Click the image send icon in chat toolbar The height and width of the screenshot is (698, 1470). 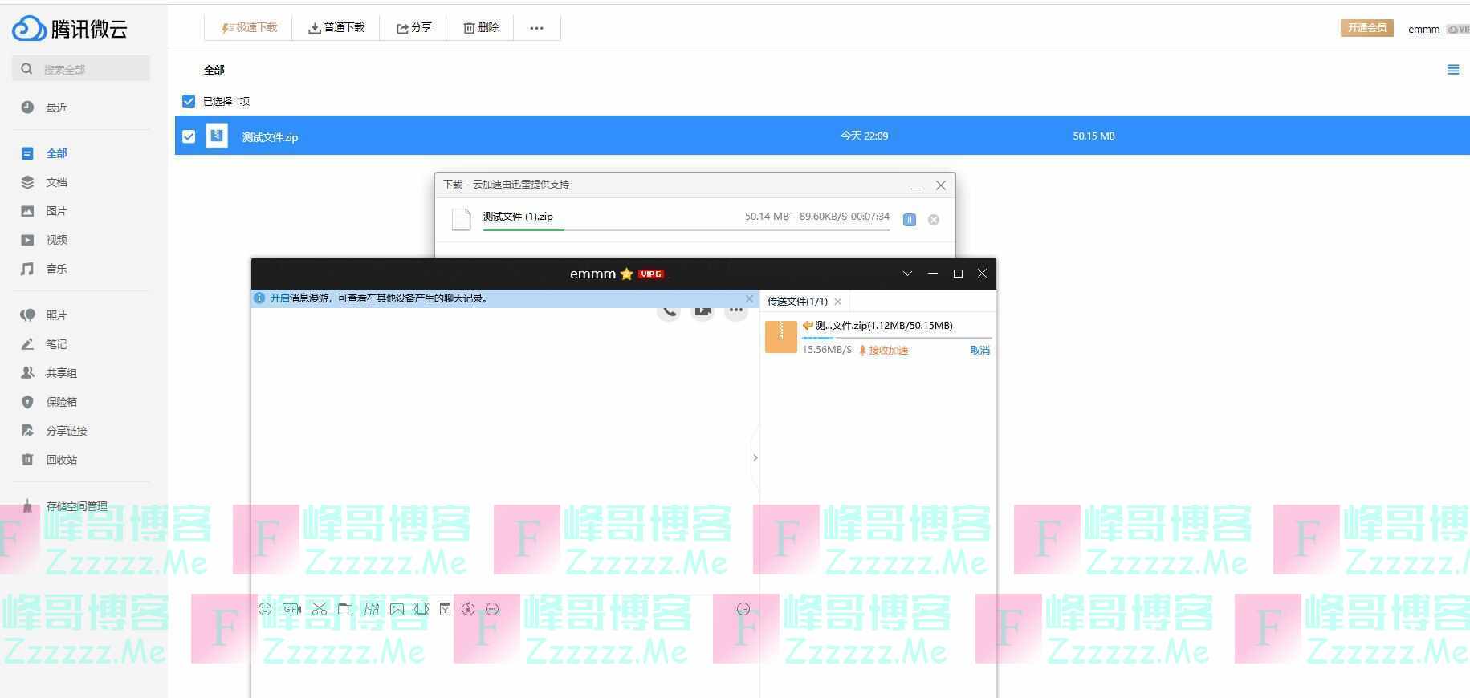point(397,609)
